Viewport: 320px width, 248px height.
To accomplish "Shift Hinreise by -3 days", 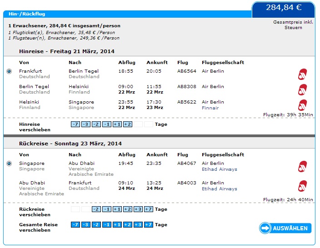I will click(86, 124).
